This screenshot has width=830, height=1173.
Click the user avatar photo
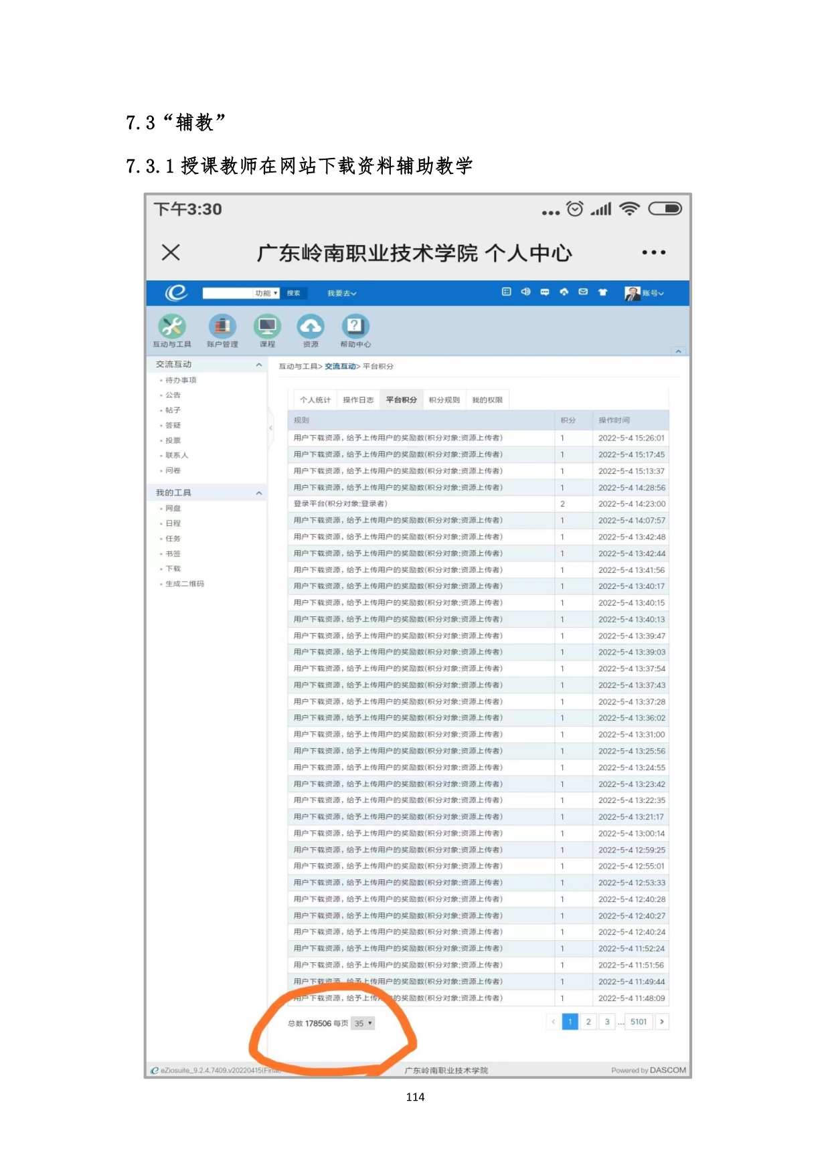[x=632, y=293]
